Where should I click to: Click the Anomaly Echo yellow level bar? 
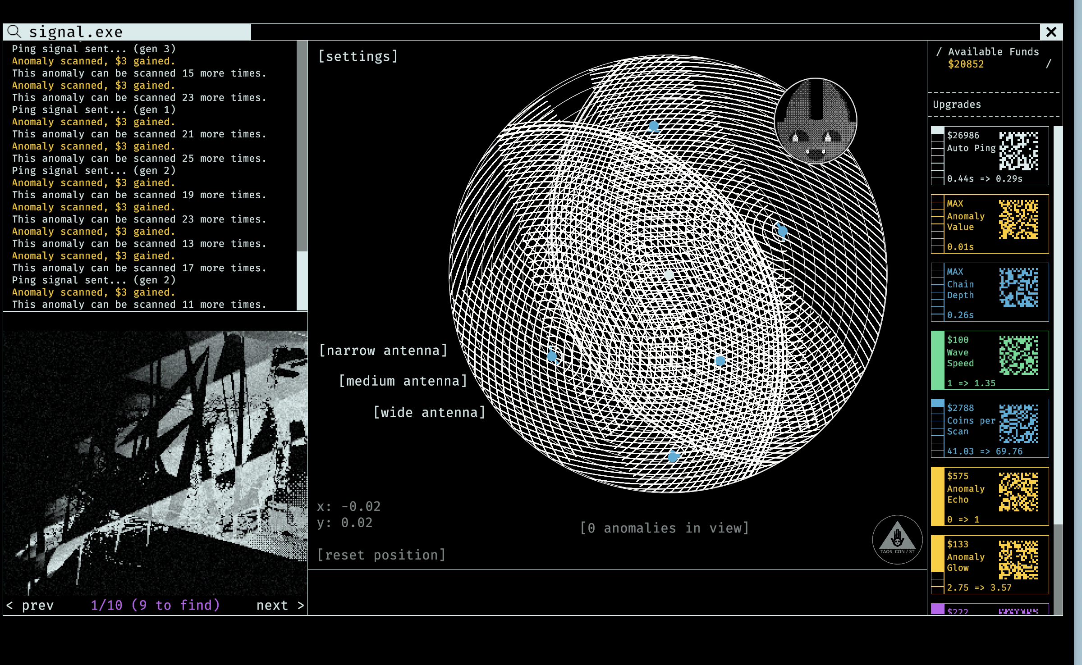[x=938, y=496]
